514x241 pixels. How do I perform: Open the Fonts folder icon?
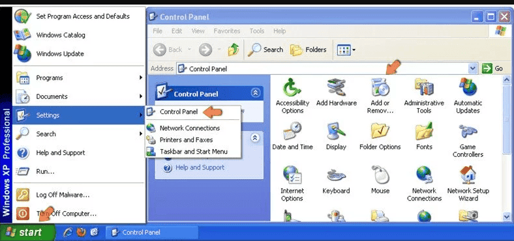tap(424, 136)
